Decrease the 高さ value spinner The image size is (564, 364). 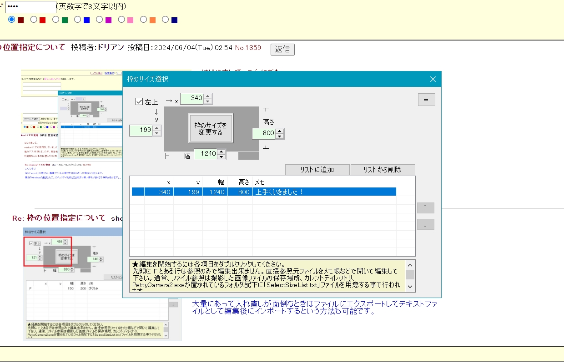(x=280, y=136)
